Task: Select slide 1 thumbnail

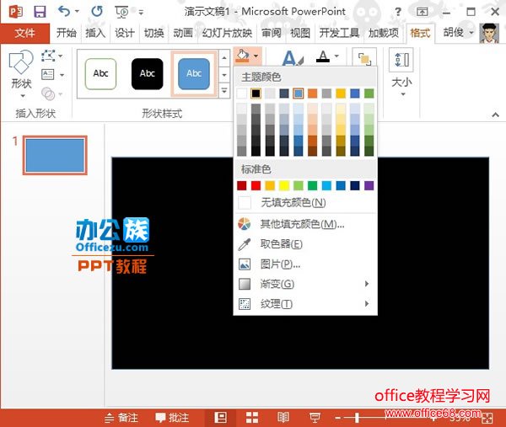Action: [x=55, y=155]
